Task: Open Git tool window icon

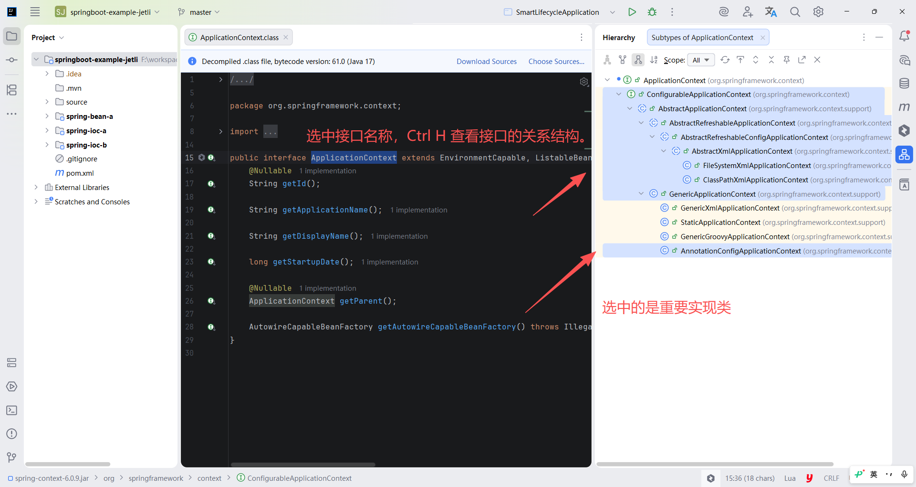Action: (x=12, y=457)
